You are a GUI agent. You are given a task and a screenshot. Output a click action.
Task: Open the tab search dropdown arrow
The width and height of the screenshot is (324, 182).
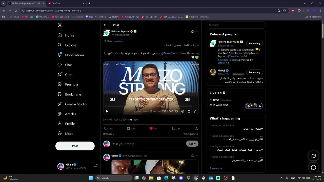click(3, 3)
